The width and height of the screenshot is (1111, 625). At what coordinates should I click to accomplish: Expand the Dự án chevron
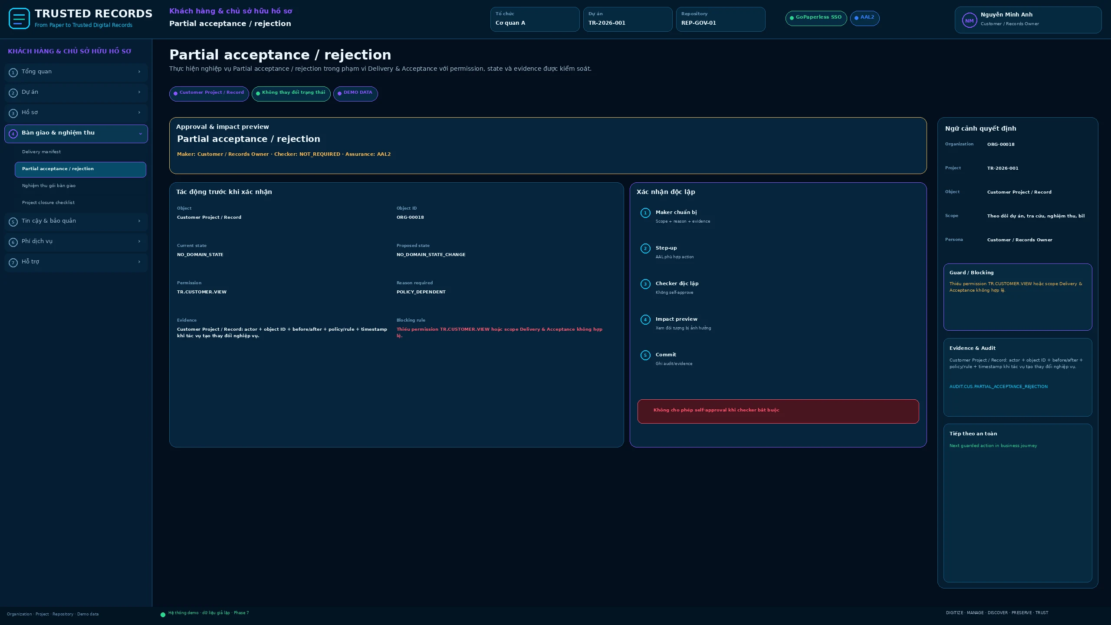[x=139, y=92]
